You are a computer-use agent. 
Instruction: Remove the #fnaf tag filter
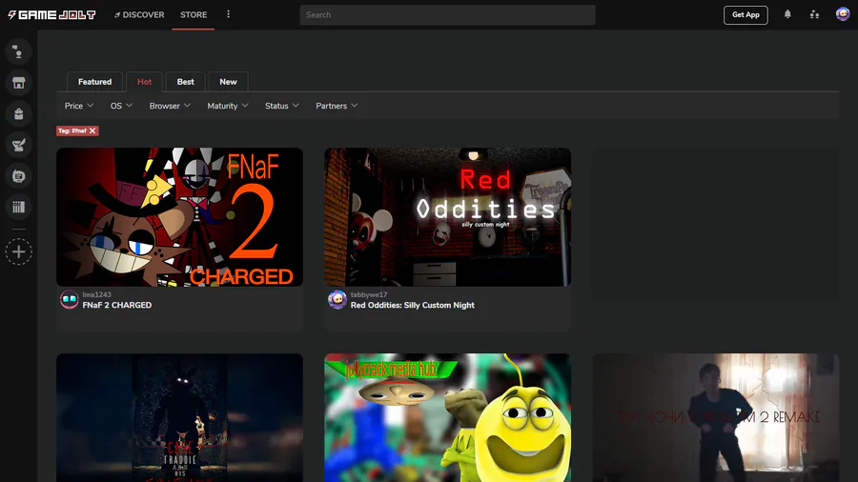tap(92, 131)
